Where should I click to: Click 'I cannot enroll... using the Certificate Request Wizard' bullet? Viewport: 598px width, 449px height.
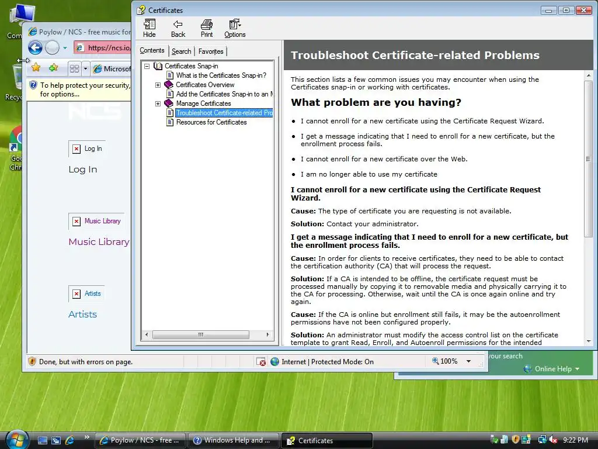[422, 121]
